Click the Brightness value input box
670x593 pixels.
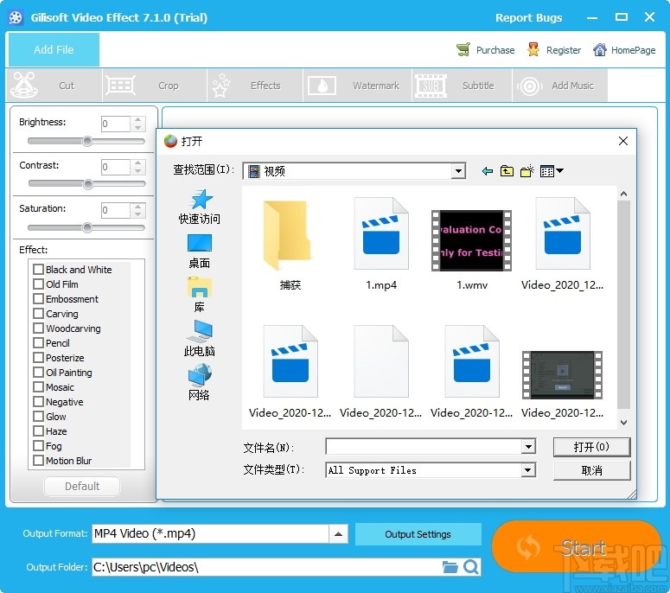pyautogui.click(x=115, y=124)
